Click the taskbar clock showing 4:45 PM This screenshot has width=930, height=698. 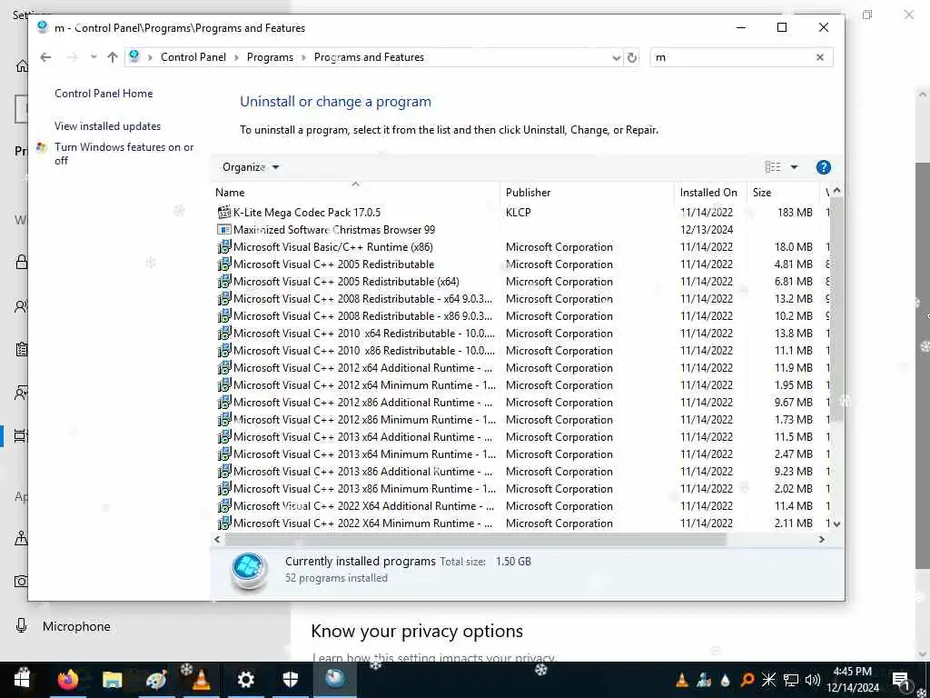tap(852, 680)
